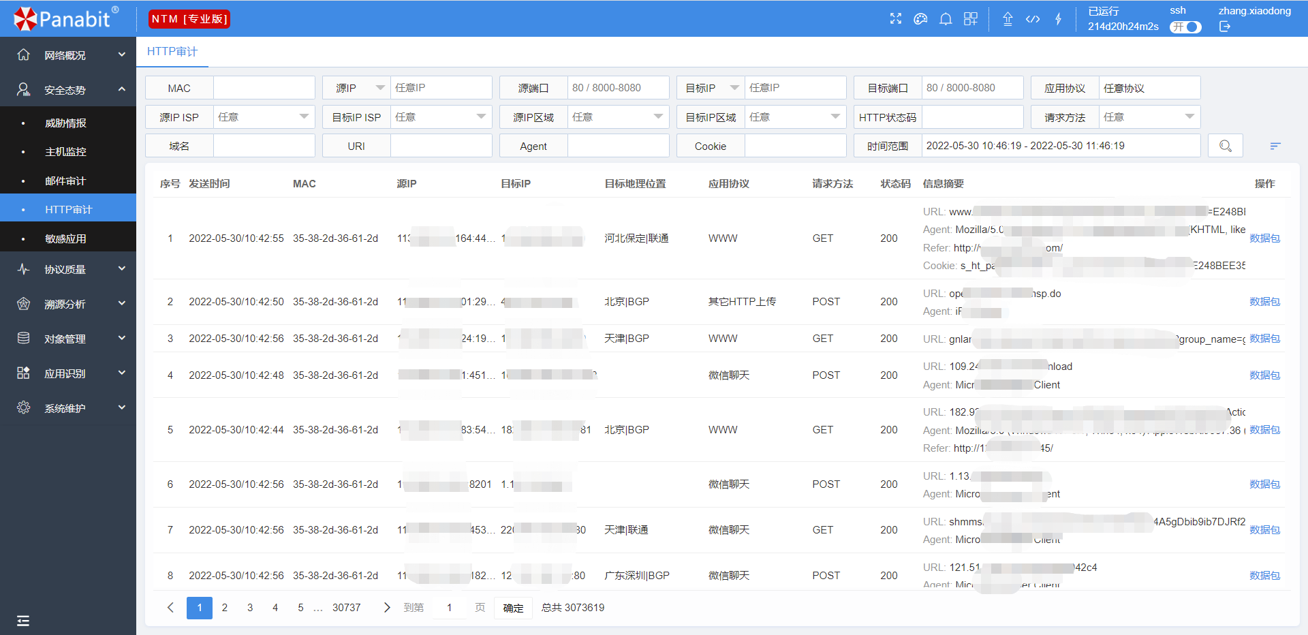1308x635 pixels.
Task: Click the 对象管理 database icon
Action: 23,339
